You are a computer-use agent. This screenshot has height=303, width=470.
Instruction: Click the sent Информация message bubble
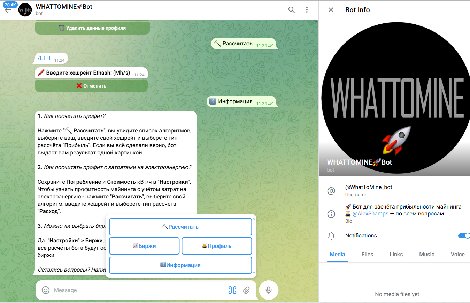click(x=241, y=101)
